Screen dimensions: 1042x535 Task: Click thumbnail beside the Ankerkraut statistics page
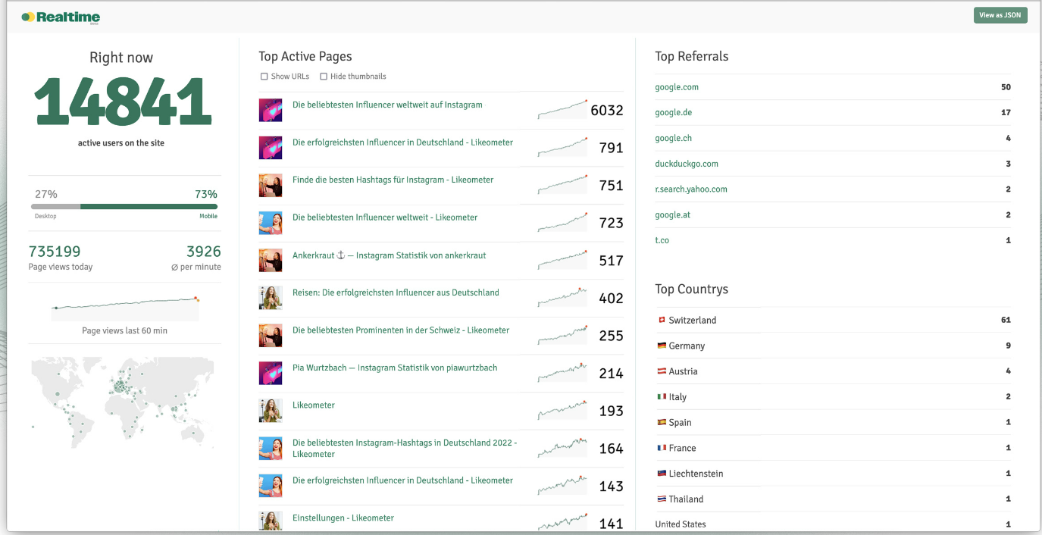[x=271, y=260]
